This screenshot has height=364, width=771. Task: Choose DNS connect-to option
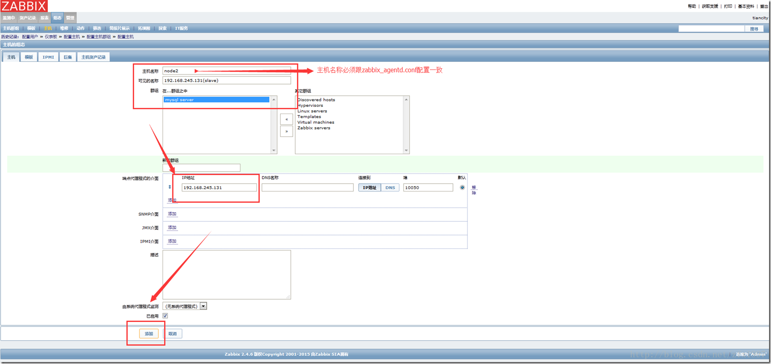click(390, 188)
